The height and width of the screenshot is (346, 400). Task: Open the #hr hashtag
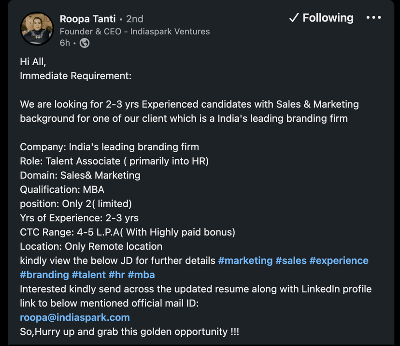(117, 275)
